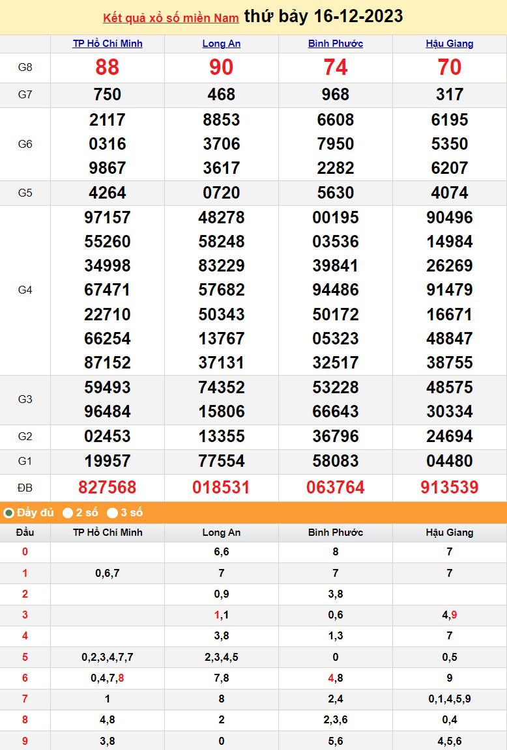The image size is (507, 750).
Task: Click the Long An special prize 018531
Action: (x=222, y=488)
